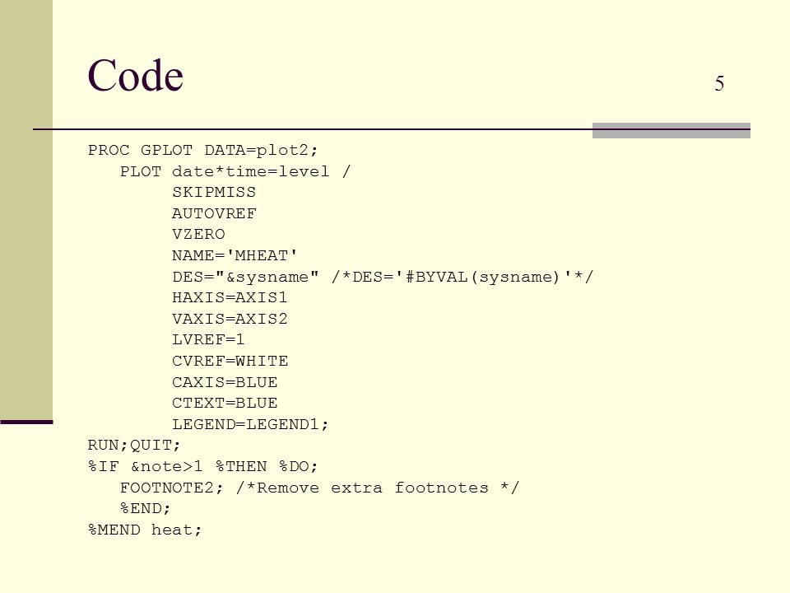Image resolution: width=790 pixels, height=593 pixels.
Task: Click the RUN;QUIT; statement
Action: click(133, 446)
